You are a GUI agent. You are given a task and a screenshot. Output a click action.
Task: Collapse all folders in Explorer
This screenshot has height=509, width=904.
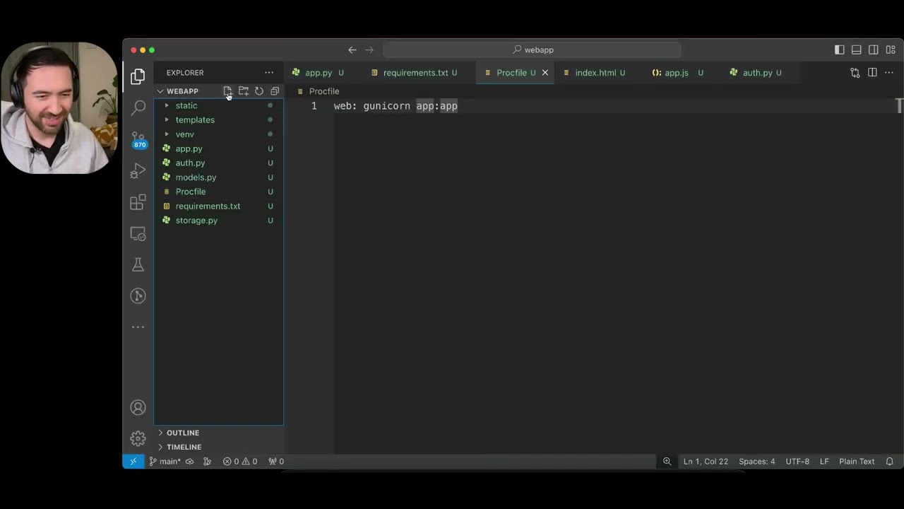pos(275,91)
